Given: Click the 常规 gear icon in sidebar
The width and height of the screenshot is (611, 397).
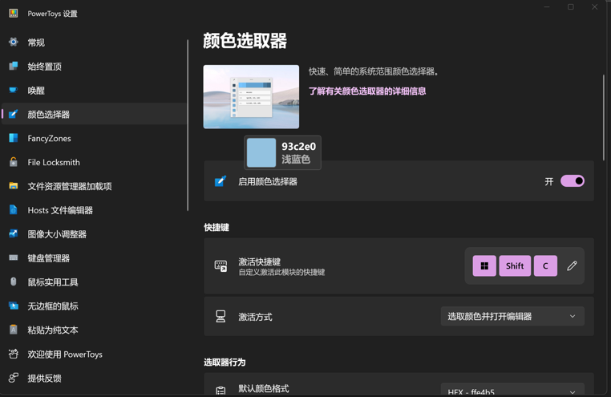Looking at the screenshot, I should pyautogui.click(x=14, y=42).
